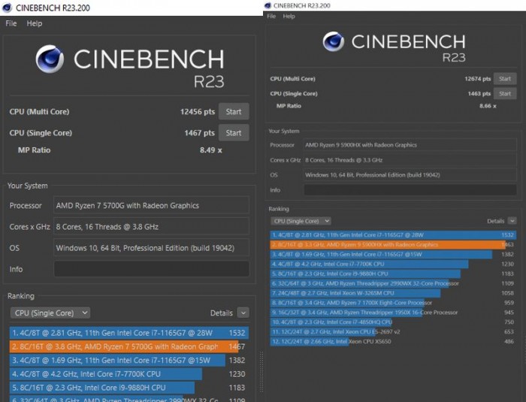
Task: Open Help menu in the right Ryzen 5900HX window
Action: (x=289, y=16)
